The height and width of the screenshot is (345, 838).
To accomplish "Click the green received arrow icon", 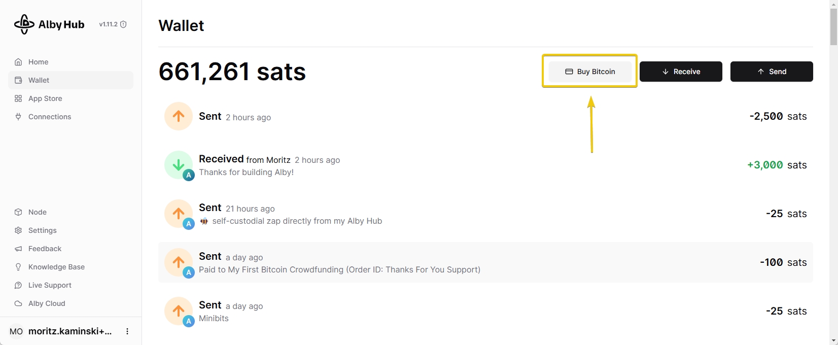I will pos(179,165).
